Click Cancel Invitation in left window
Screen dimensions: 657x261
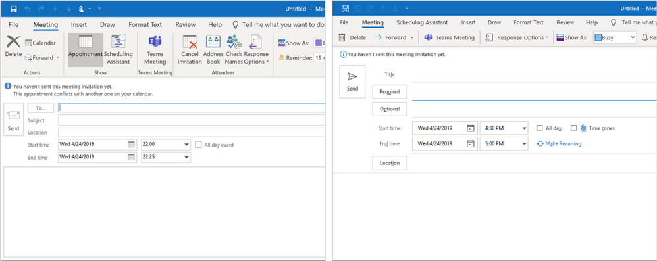click(190, 50)
